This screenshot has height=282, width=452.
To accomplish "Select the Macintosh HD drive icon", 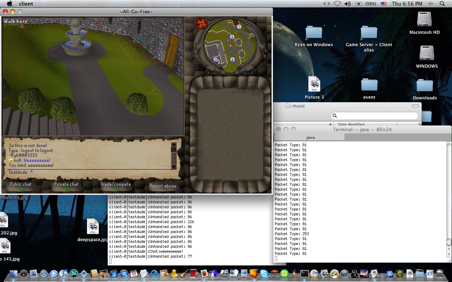I will click(424, 23).
